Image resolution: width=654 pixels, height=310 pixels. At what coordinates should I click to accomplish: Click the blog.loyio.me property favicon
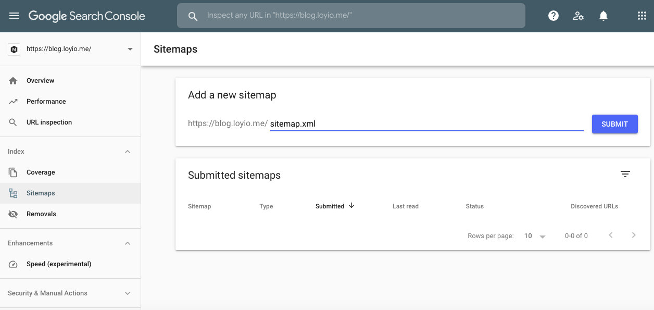14,49
